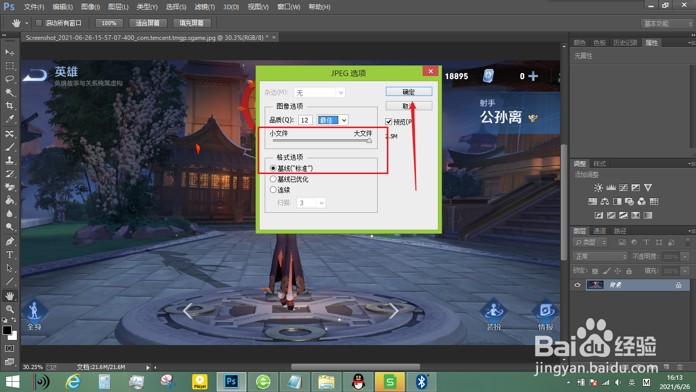Select the Crop tool

[10, 105]
